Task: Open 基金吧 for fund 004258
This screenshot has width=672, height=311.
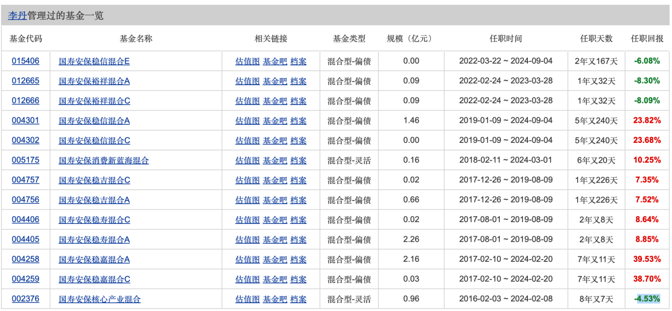Action: (x=275, y=260)
